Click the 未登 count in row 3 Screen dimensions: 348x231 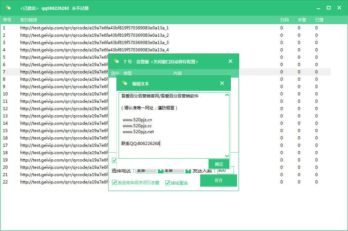(299, 43)
